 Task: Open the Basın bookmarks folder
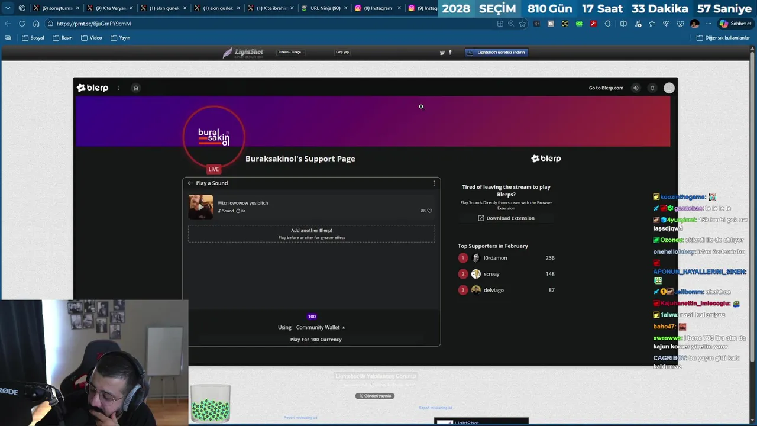click(x=63, y=38)
